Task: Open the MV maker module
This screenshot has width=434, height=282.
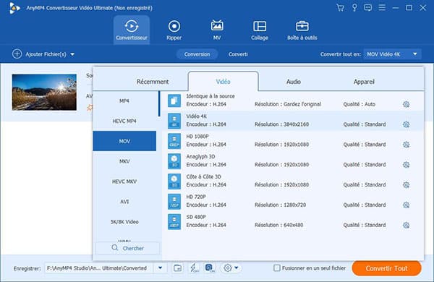Action: [x=217, y=30]
